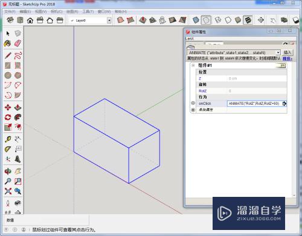The height and width of the screenshot is (236, 302).
Task: Select the Line pencil tool
Action: (8, 55)
